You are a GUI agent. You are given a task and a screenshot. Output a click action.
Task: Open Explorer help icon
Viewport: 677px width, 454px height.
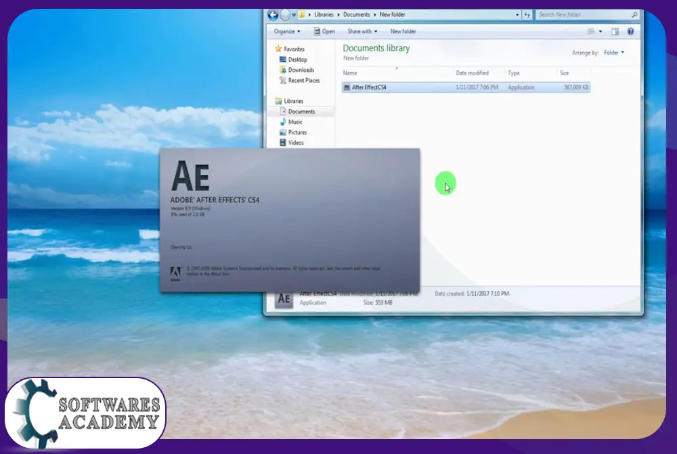(630, 32)
